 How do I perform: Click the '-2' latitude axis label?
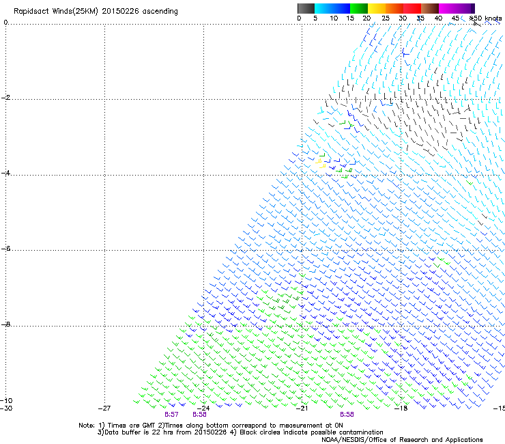pos(5,98)
